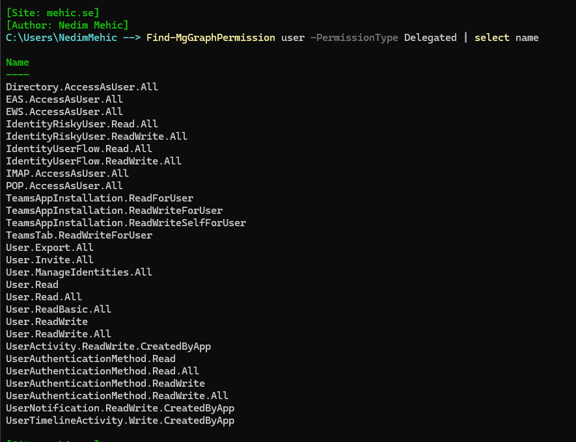Image resolution: width=576 pixels, height=442 pixels.
Task: Select the EAS.AccessAsUser.All line
Action: tap(64, 99)
